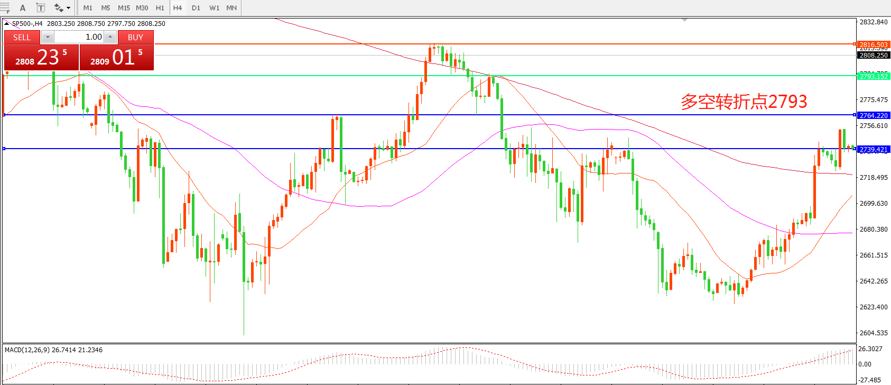Select the Arrows objects tool icon

(x=58, y=8)
